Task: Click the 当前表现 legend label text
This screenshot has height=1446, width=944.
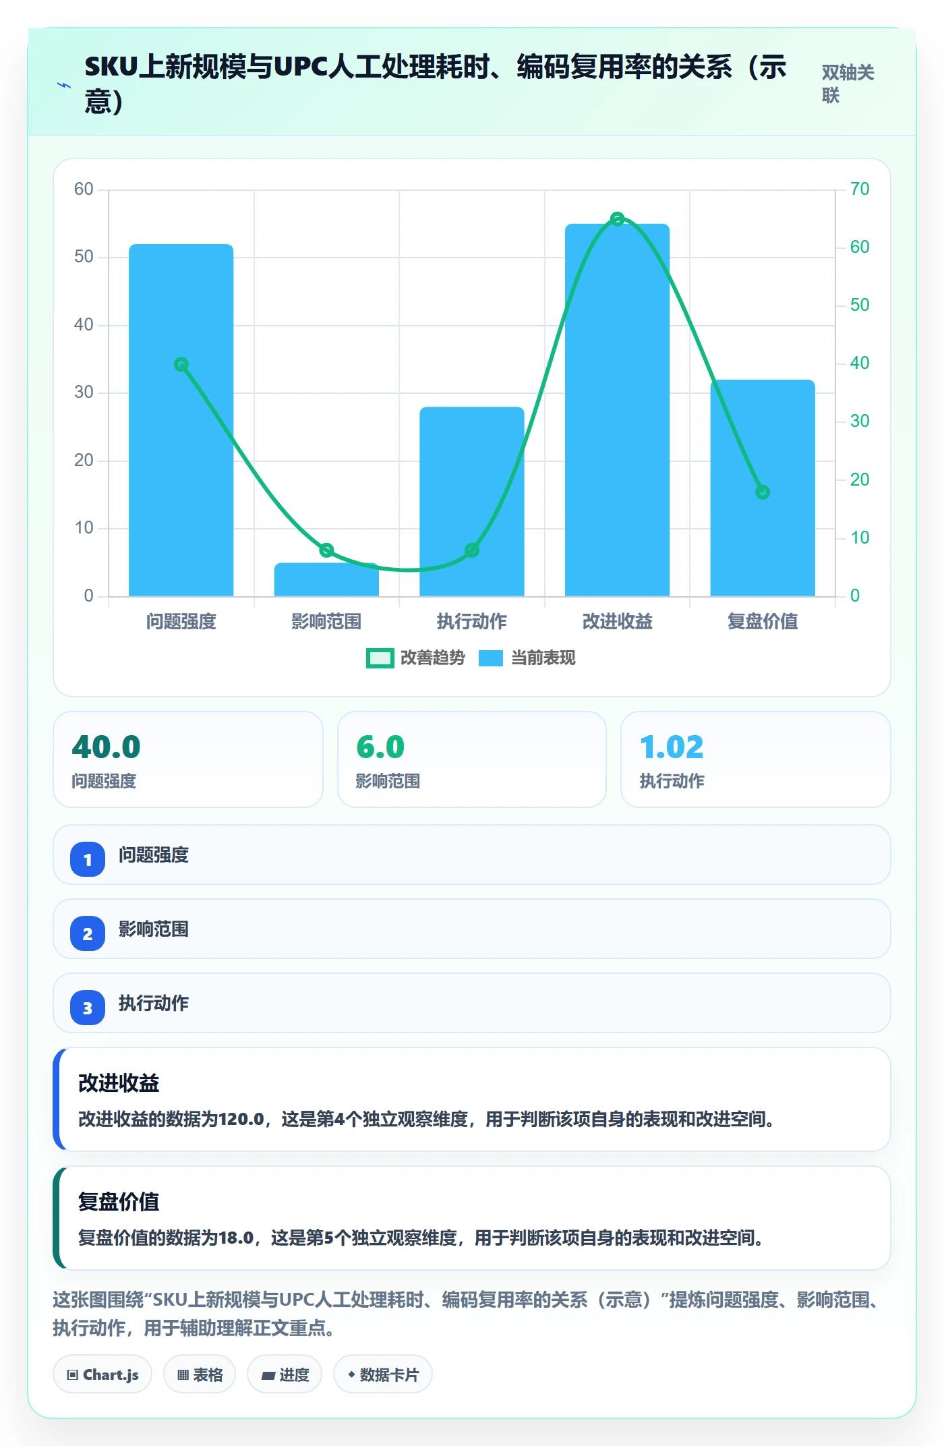Action: (x=543, y=658)
